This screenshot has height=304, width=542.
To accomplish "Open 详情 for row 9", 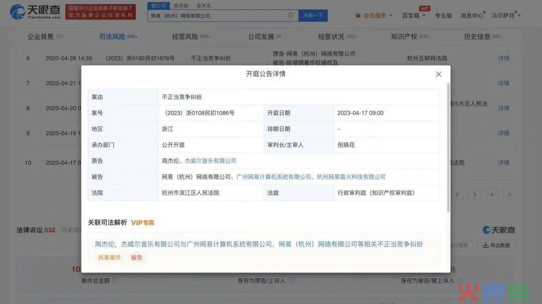I will click(x=504, y=133).
